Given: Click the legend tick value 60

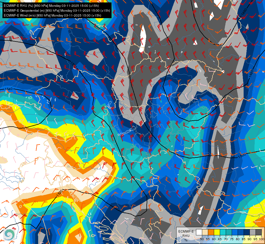Looking at the screenshot, I should 214,239.
